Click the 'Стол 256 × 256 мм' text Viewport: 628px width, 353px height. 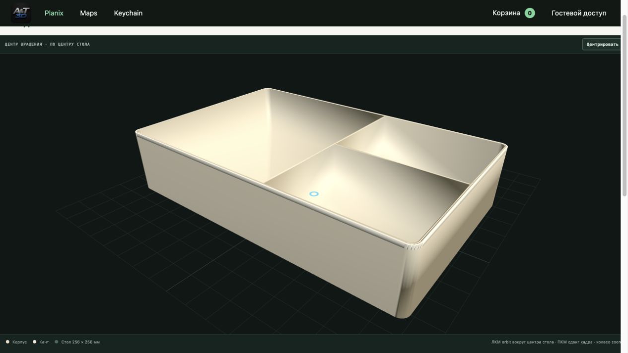pyautogui.click(x=80, y=342)
